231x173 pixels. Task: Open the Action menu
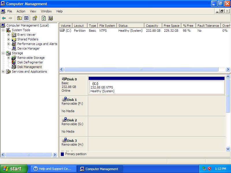[x=21, y=11]
